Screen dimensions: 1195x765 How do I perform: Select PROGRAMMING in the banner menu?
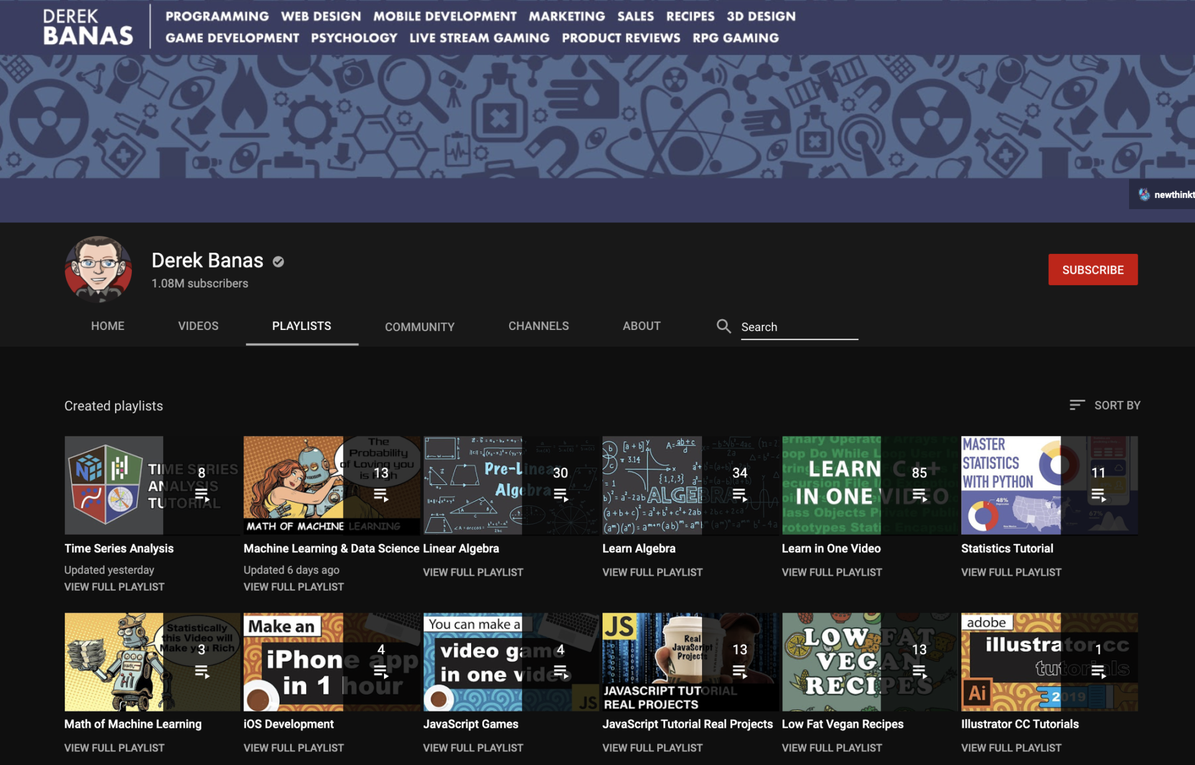pos(217,16)
